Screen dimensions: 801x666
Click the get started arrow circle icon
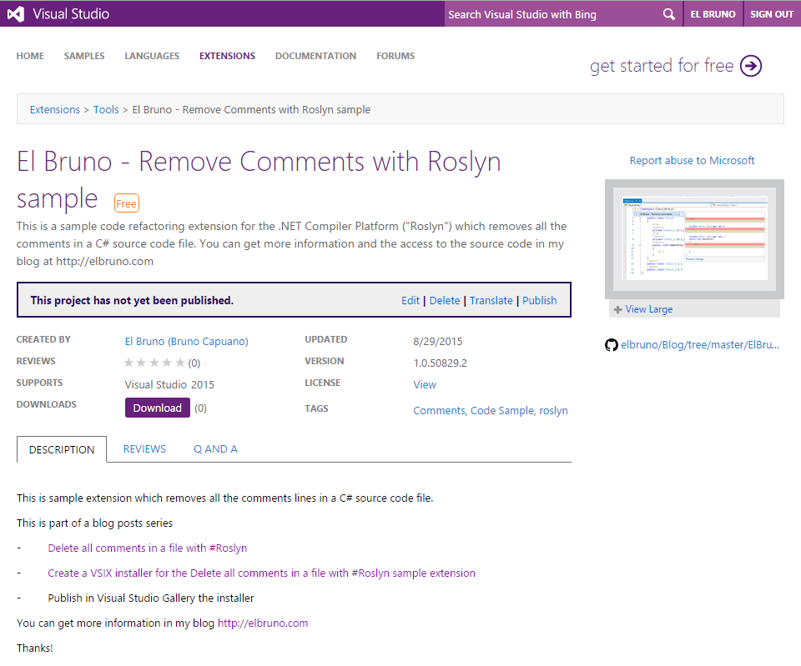[751, 66]
